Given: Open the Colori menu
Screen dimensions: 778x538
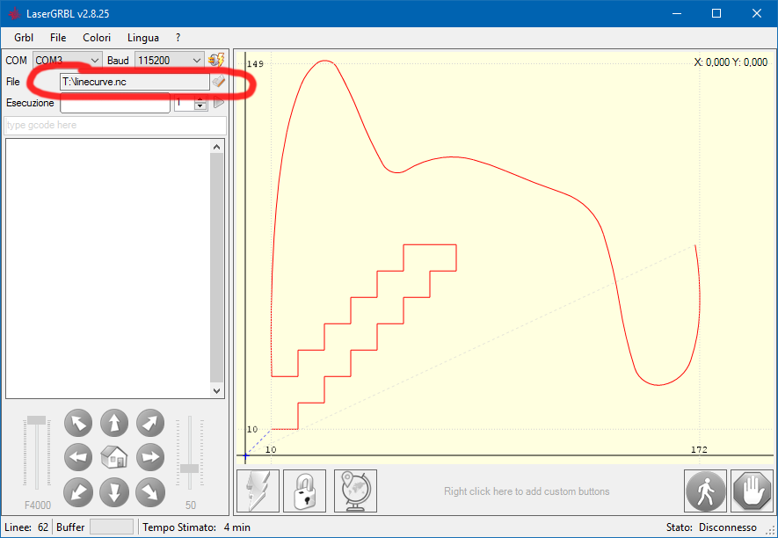Looking at the screenshot, I should [x=97, y=38].
